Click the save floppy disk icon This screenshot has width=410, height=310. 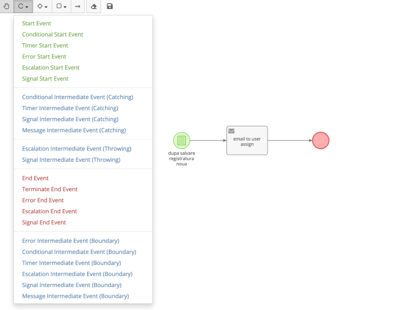coord(110,6)
